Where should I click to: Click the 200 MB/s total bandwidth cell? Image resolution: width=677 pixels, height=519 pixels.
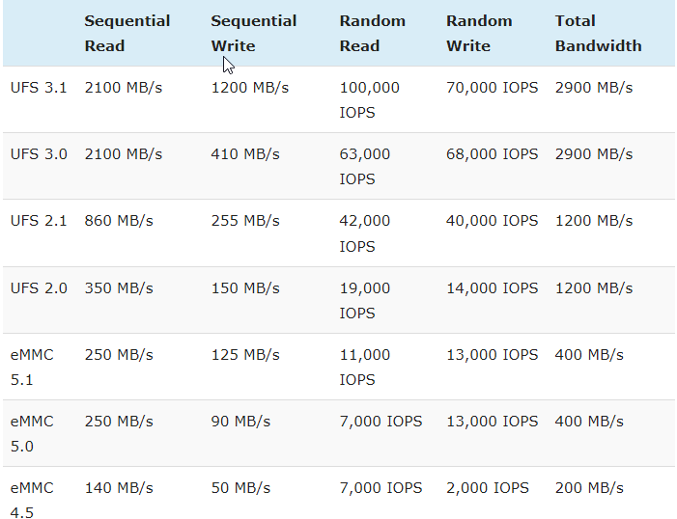coord(589,488)
